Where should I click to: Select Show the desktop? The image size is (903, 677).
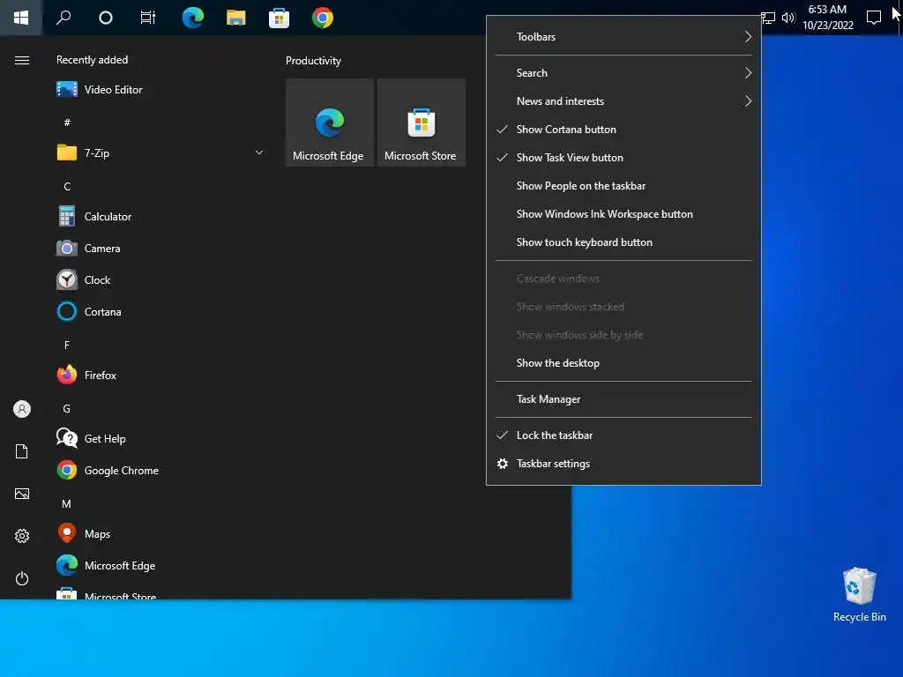click(x=623, y=363)
